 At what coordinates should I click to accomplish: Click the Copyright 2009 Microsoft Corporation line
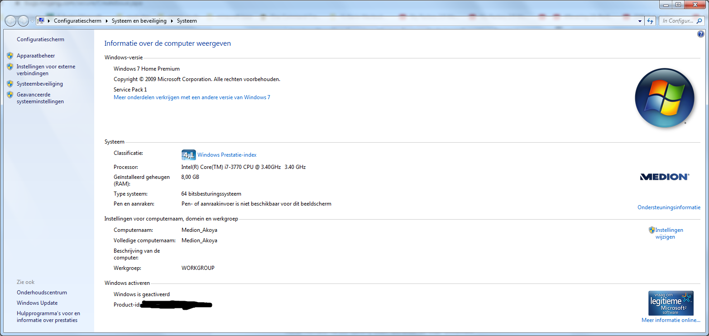click(197, 79)
